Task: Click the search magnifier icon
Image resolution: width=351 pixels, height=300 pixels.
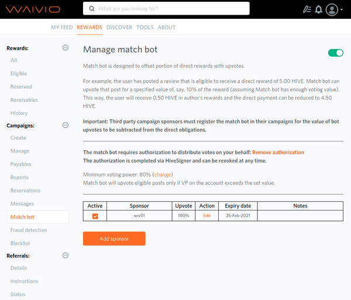Action: 92,9
